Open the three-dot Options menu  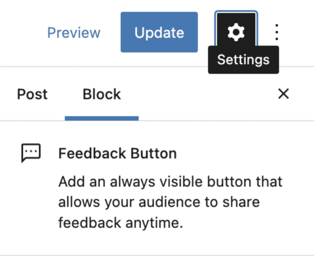click(277, 32)
